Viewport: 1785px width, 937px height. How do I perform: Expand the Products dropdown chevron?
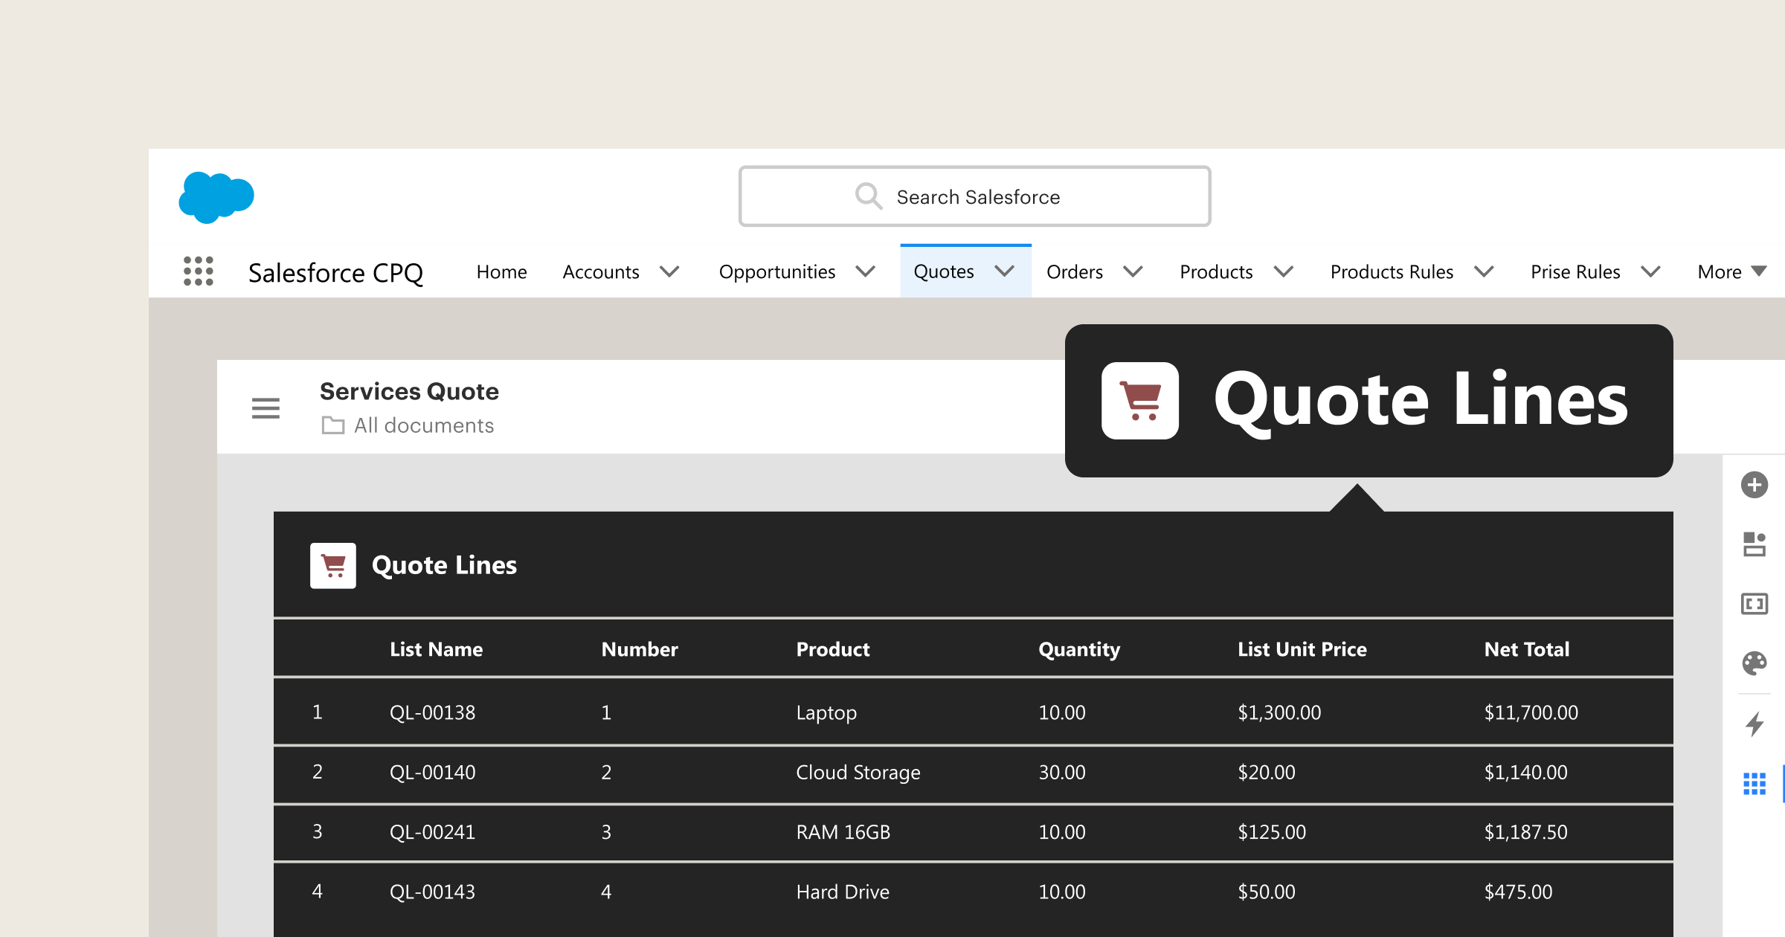(x=1284, y=271)
